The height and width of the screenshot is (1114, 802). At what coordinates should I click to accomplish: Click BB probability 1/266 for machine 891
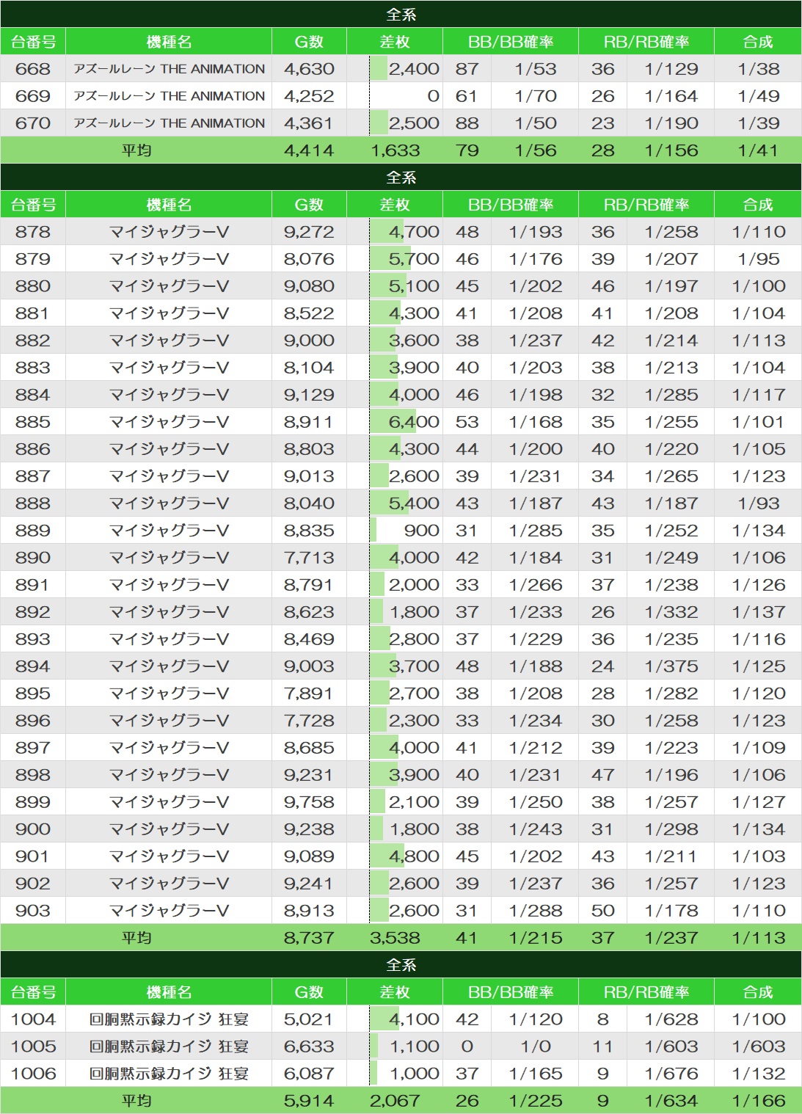[x=535, y=585]
